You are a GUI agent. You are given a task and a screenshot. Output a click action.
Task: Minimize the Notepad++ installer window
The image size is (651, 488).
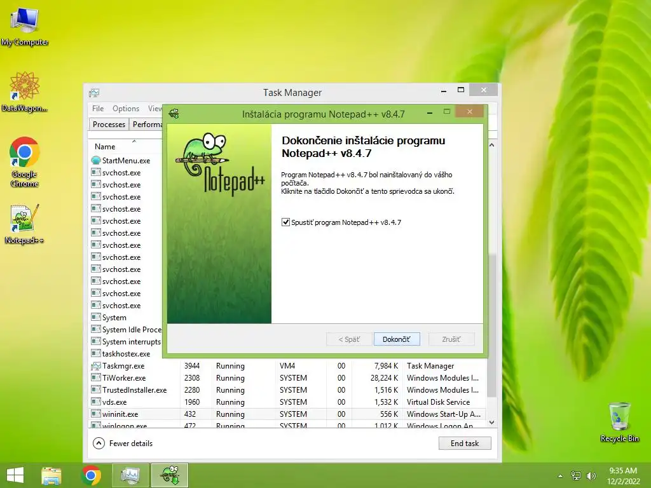(430, 113)
